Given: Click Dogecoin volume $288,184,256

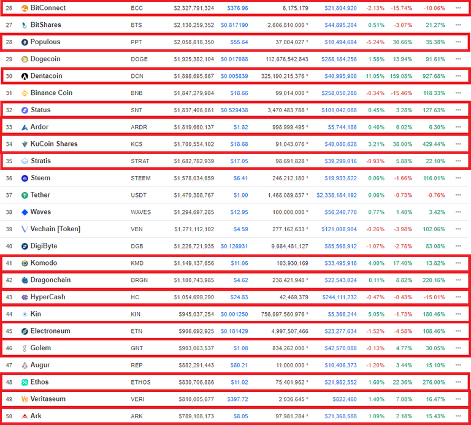Looking at the screenshot, I should (x=339, y=59).
